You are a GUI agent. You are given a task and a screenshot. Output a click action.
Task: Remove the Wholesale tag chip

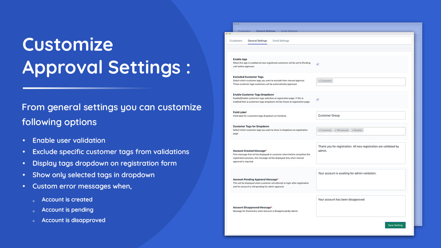pyautogui.click(x=336, y=130)
